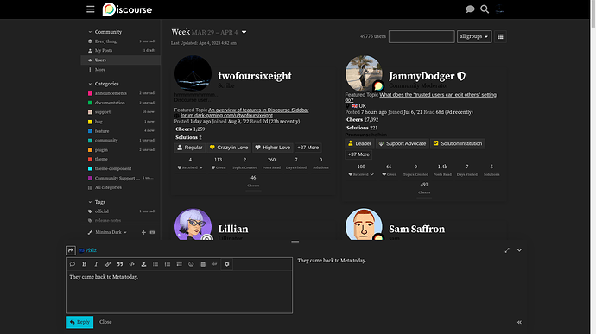Close the composer using Close
The height and width of the screenshot is (334, 596).
click(x=105, y=322)
